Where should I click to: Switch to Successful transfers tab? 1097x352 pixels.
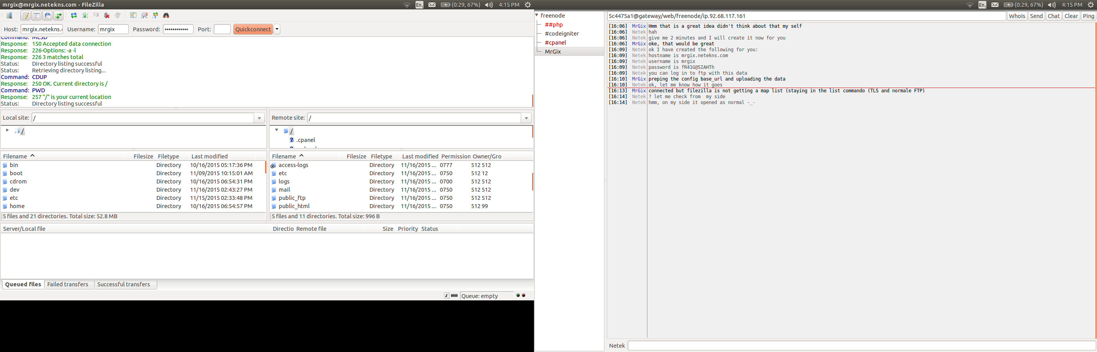[124, 285]
